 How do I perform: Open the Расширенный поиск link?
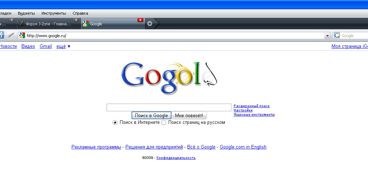[x=252, y=106]
